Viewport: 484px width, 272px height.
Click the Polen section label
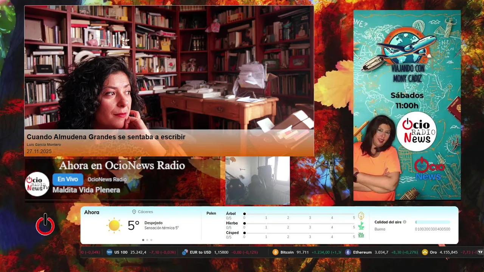point(211,213)
